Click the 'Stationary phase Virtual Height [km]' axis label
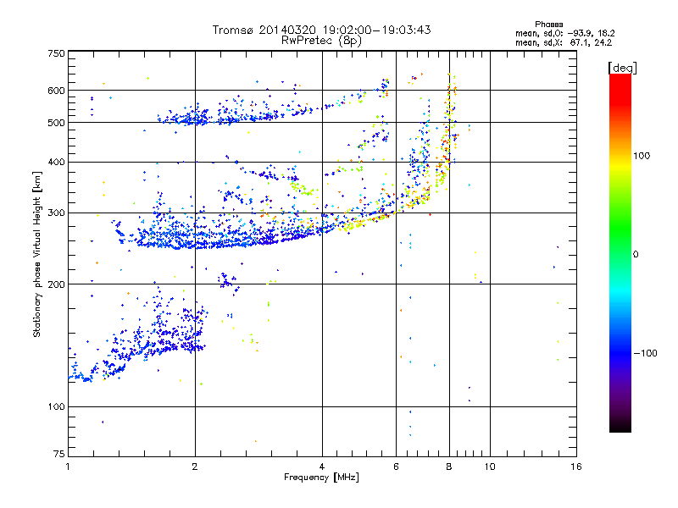Viewport: 678px width, 508px height. pos(37,254)
